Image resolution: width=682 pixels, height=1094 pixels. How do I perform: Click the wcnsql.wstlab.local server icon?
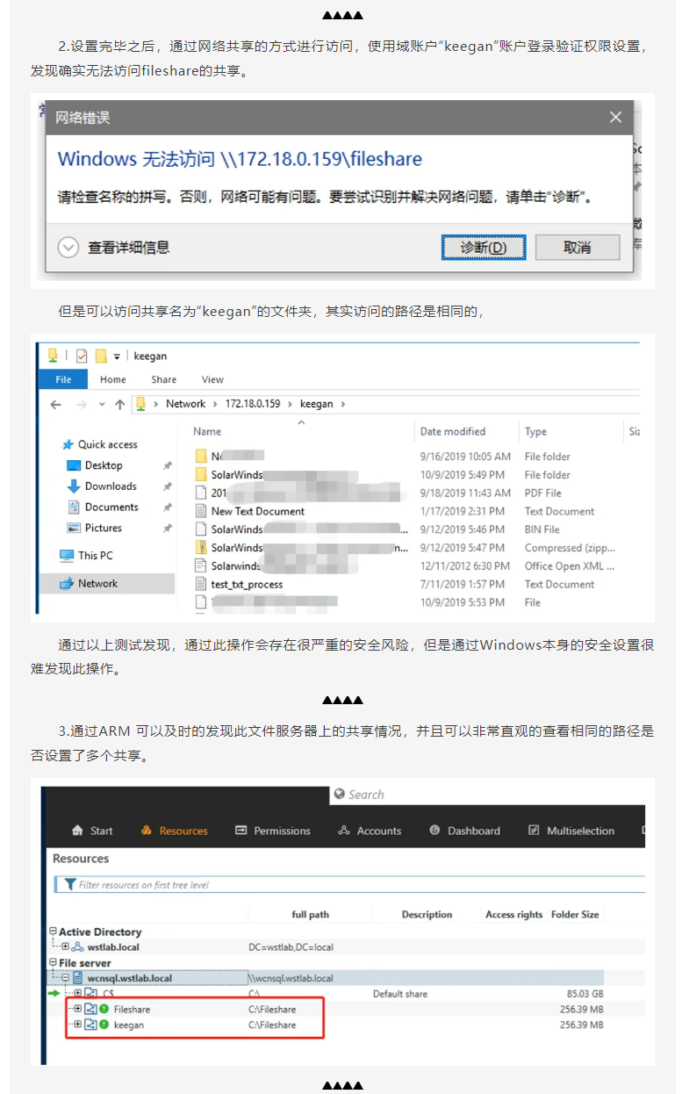(x=77, y=978)
